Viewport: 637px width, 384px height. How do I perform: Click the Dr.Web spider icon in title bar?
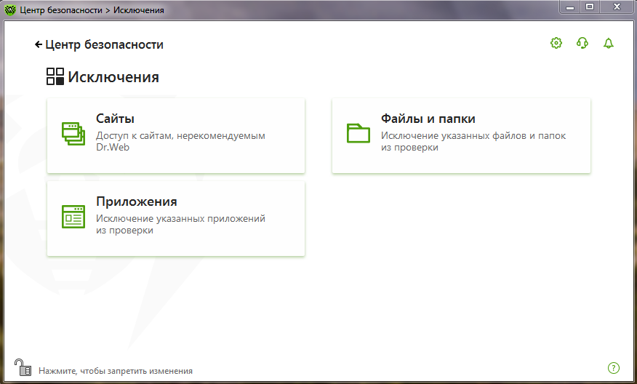pos(10,10)
